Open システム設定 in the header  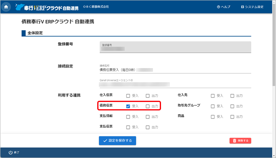252,7
